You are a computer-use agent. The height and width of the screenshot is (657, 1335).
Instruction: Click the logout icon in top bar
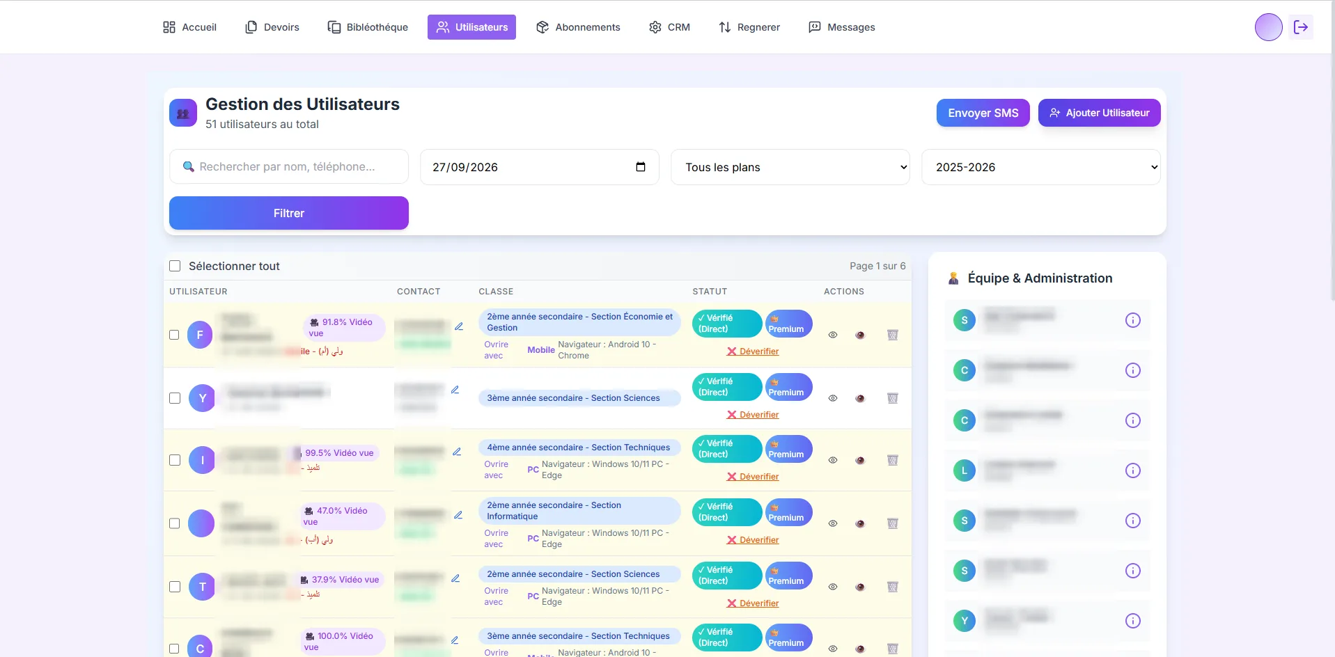coord(1300,27)
